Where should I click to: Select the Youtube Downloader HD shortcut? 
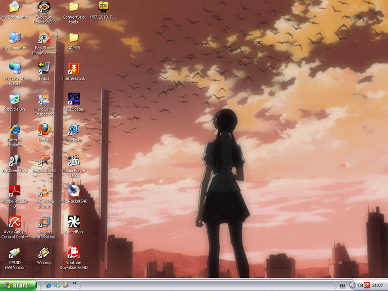[x=74, y=258]
